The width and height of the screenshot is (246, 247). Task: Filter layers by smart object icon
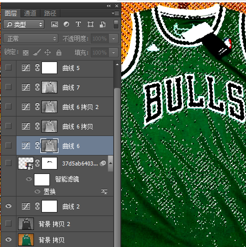point(102,24)
